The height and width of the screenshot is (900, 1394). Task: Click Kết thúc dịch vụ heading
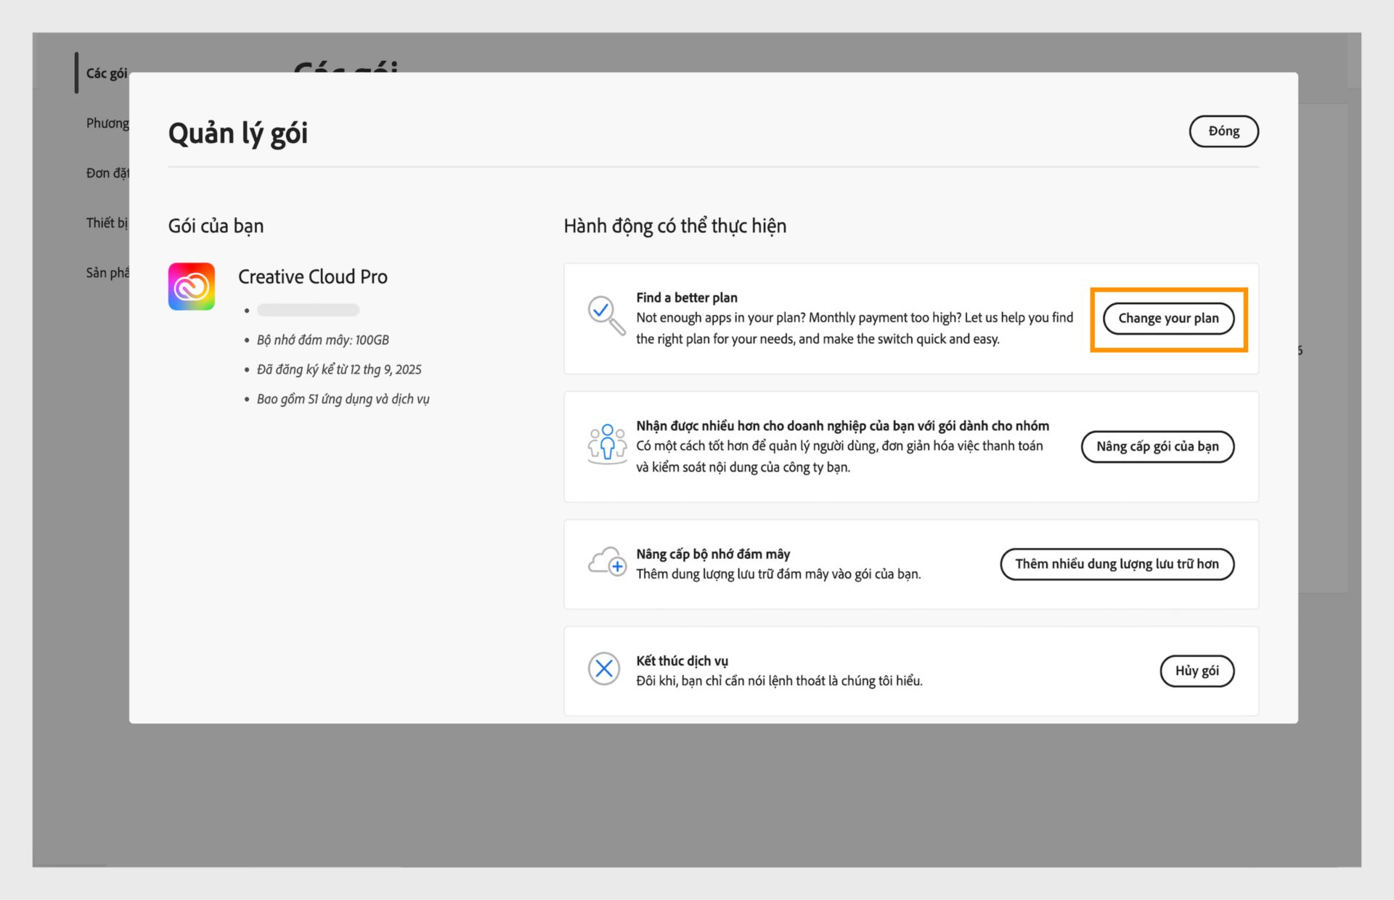tap(682, 660)
